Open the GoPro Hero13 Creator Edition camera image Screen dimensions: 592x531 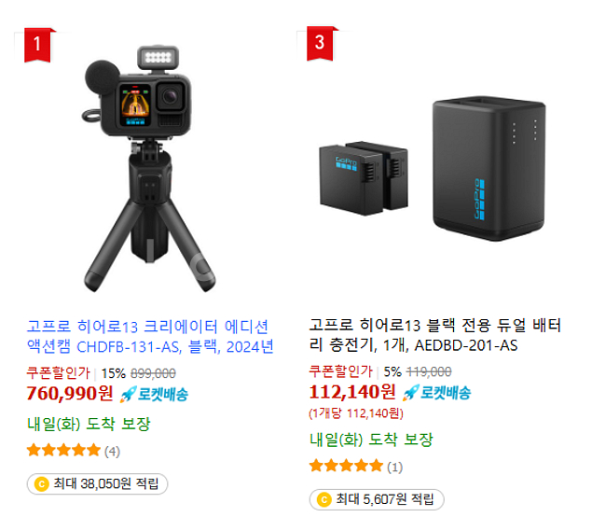click(150, 169)
